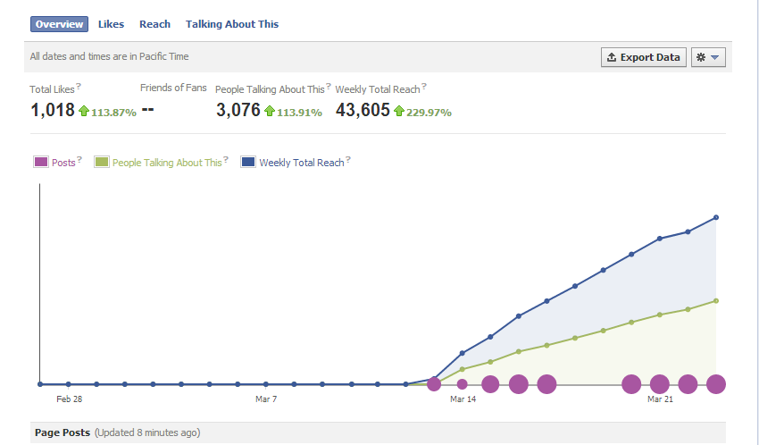Click the Export Data button

click(643, 57)
